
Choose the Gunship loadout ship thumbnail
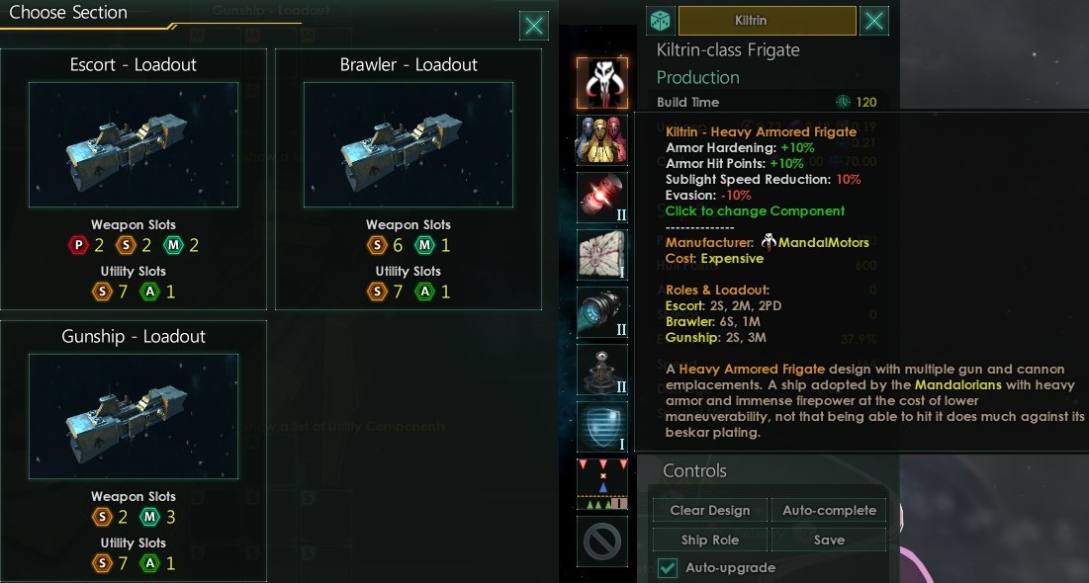134,416
